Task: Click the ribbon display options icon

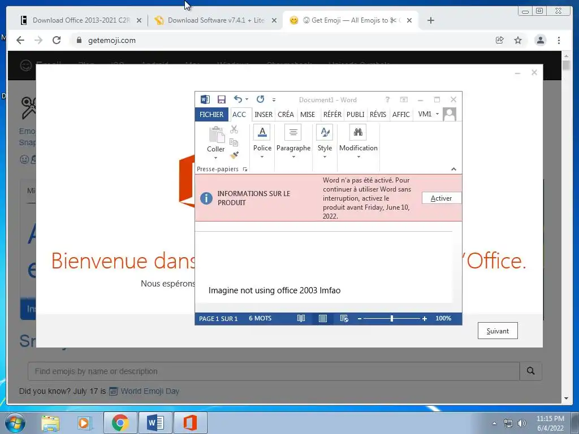Action: tap(404, 99)
